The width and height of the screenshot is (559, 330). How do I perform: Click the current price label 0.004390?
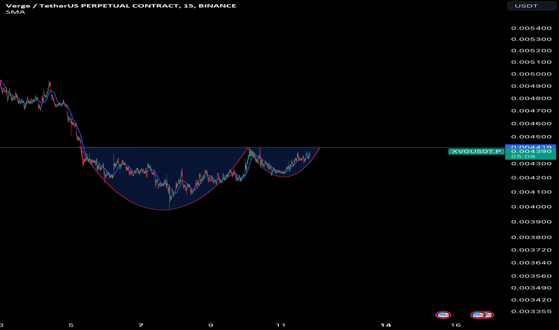click(531, 152)
